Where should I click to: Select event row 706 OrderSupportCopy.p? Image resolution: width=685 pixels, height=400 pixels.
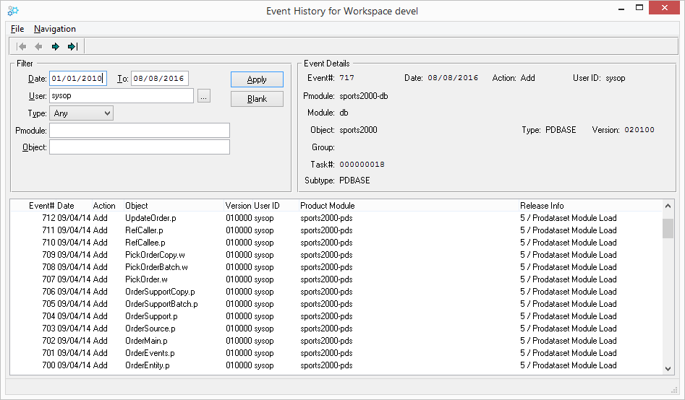[x=336, y=292]
